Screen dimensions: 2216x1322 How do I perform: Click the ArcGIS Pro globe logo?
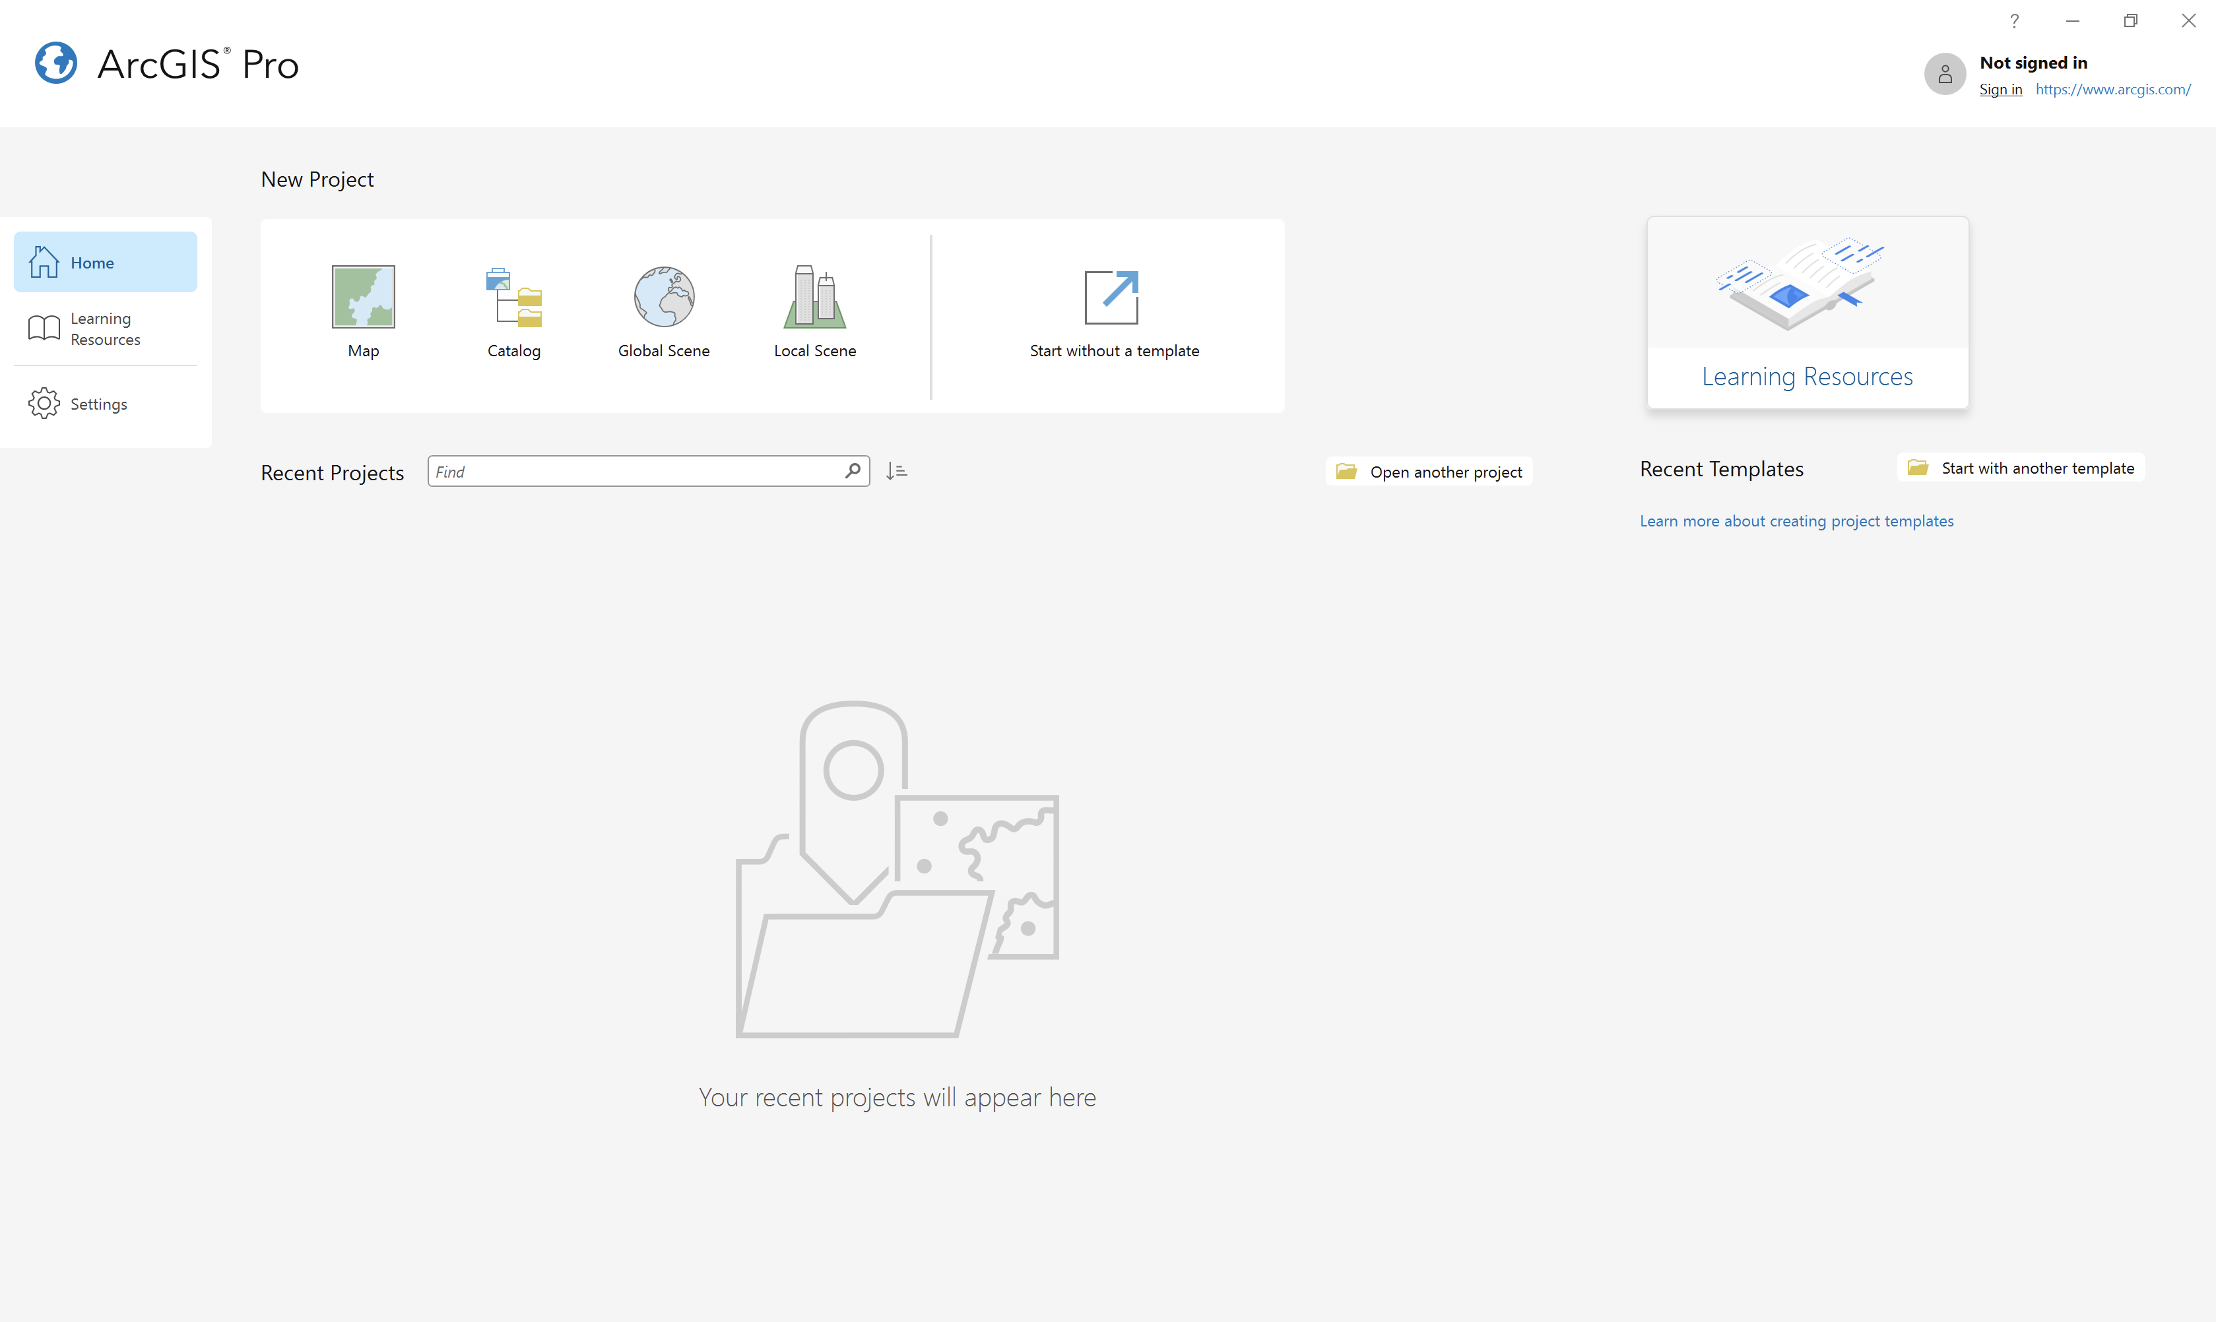tap(56, 63)
